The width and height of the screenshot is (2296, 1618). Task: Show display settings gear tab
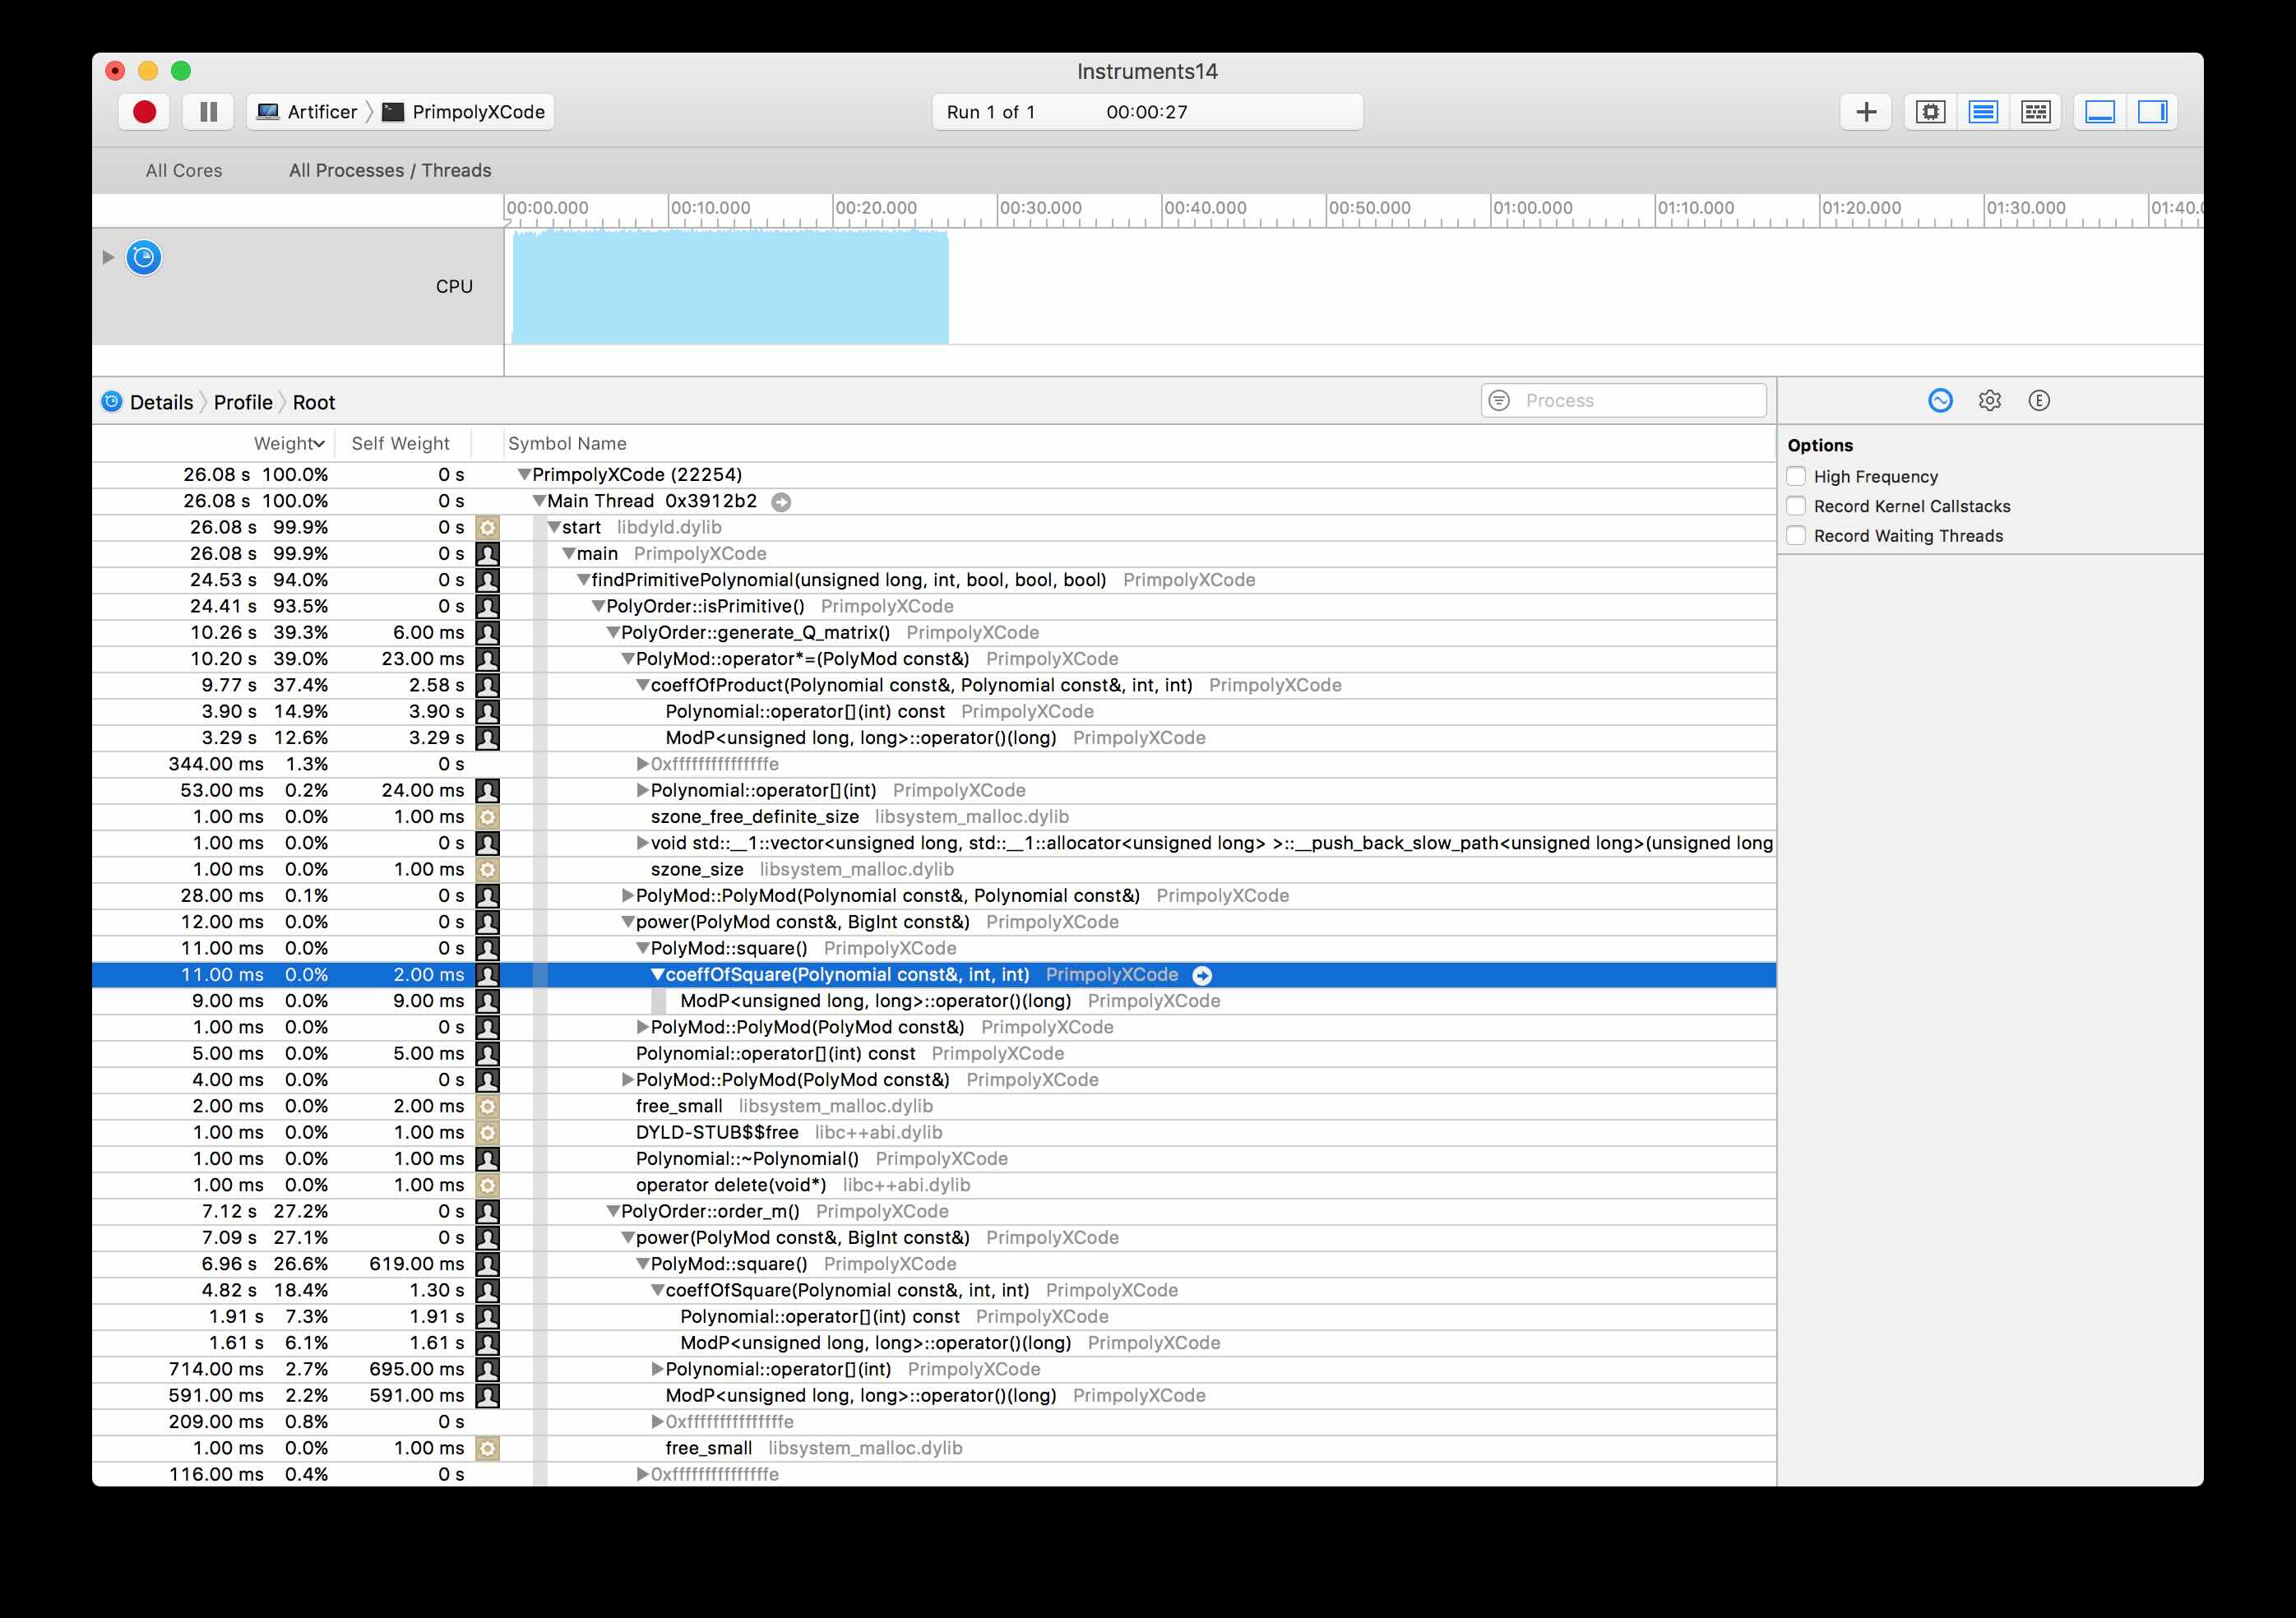(1990, 401)
